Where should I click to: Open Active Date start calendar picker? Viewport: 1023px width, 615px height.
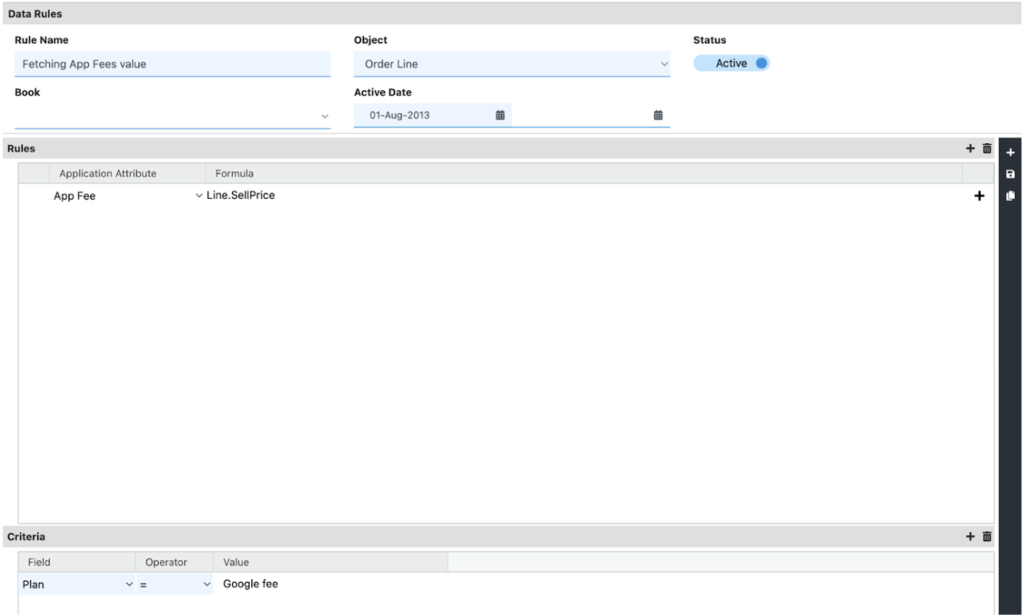tap(500, 115)
